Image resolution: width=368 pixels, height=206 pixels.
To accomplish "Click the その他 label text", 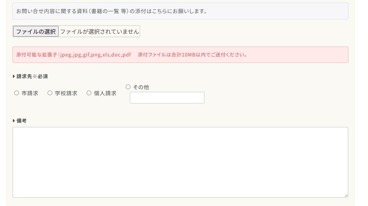I will click(x=141, y=87).
